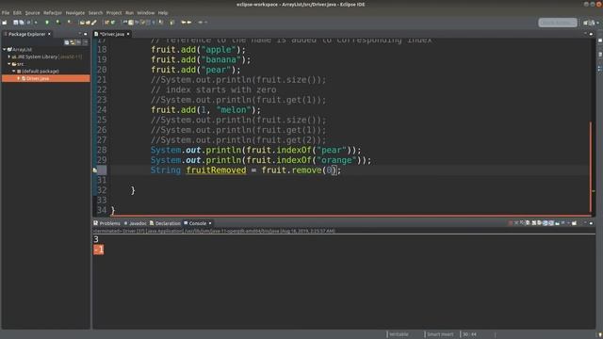Click the highlighted "-1" console output
This screenshot has width=603, height=339.
click(x=98, y=250)
